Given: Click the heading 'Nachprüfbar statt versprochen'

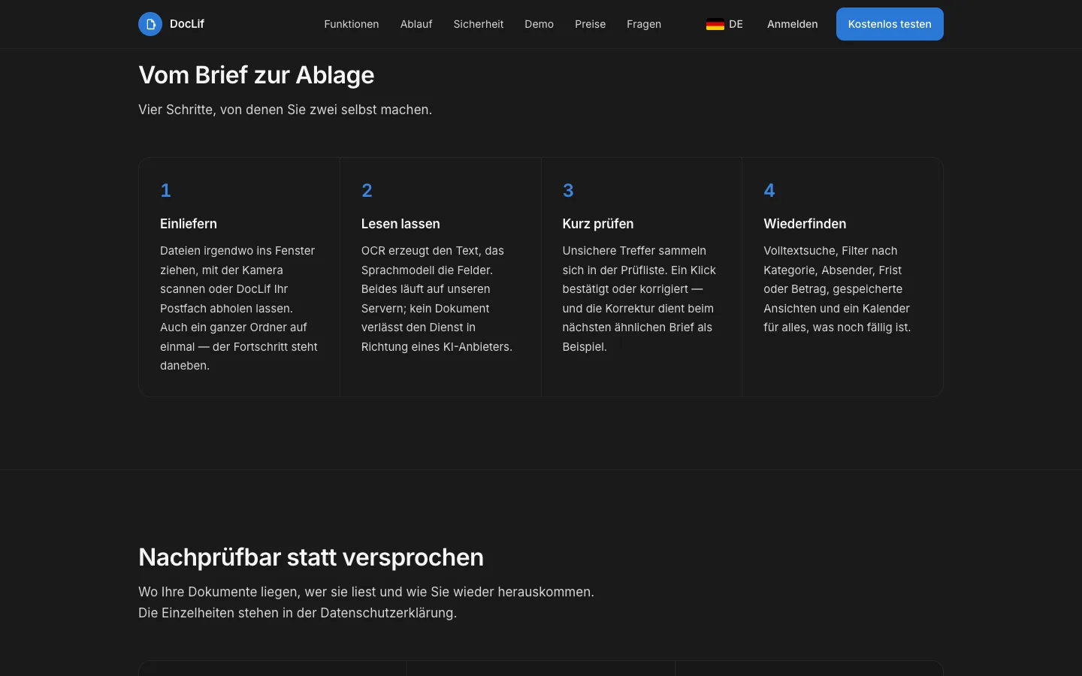Looking at the screenshot, I should (x=311, y=557).
